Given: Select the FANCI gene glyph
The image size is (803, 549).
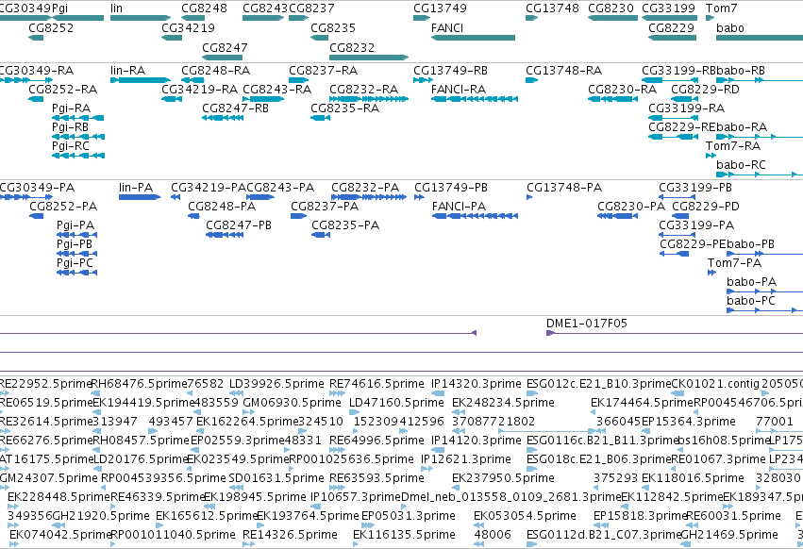Looking at the screenshot, I should (x=473, y=38).
